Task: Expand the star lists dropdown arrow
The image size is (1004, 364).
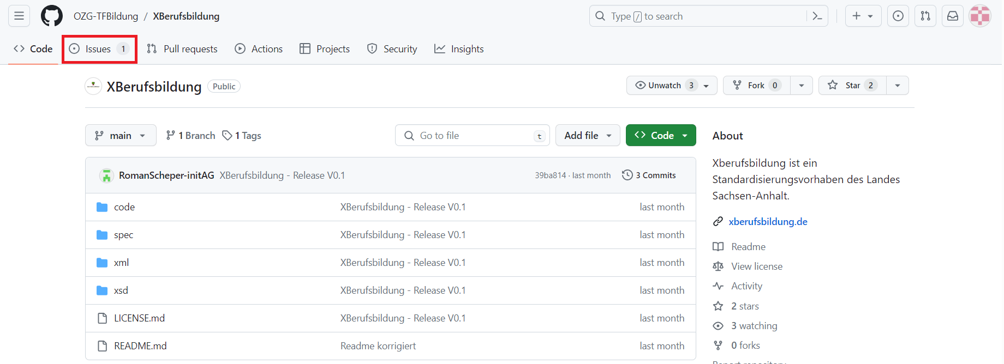Action: tap(897, 86)
